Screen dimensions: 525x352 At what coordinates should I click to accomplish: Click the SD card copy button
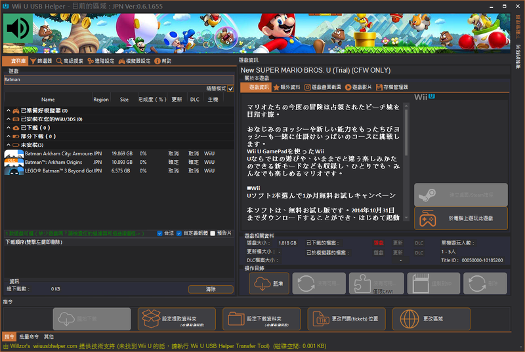(434, 283)
